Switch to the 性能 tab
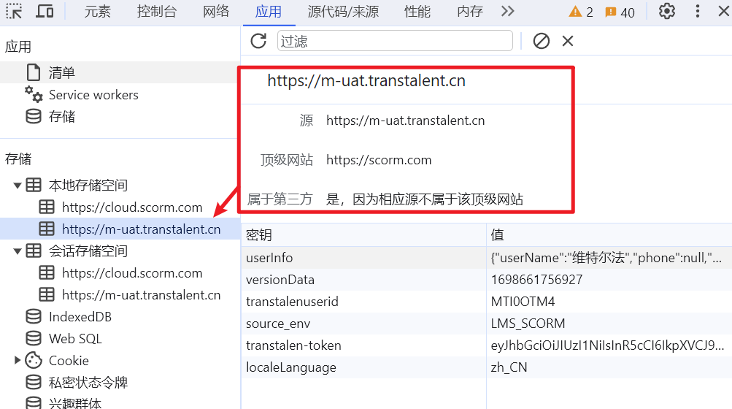 pyautogui.click(x=417, y=12)
